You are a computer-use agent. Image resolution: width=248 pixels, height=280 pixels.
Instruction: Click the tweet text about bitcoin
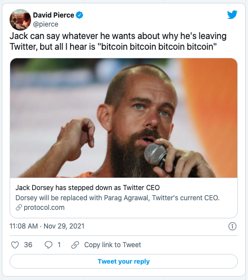[118, 41]
